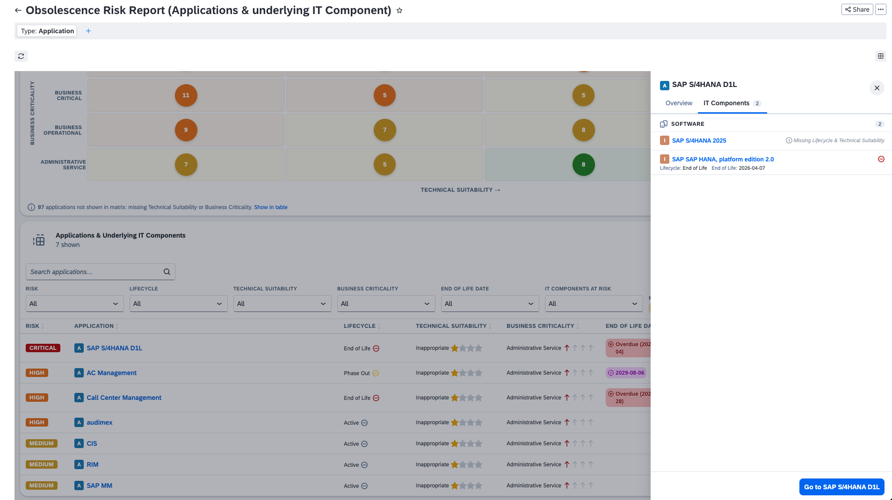
Task: Go back using the arrow icon
Action: click(18, 10)
